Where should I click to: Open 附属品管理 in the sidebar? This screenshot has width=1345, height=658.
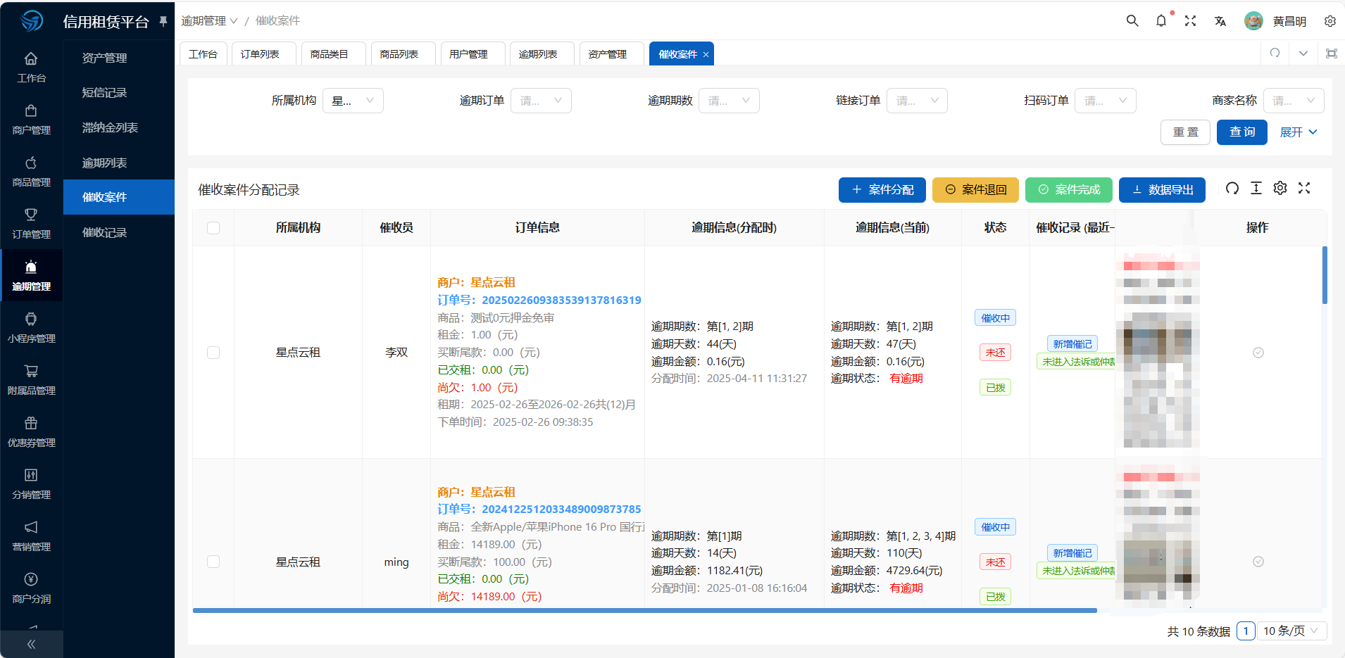click(x=31, y=380)
